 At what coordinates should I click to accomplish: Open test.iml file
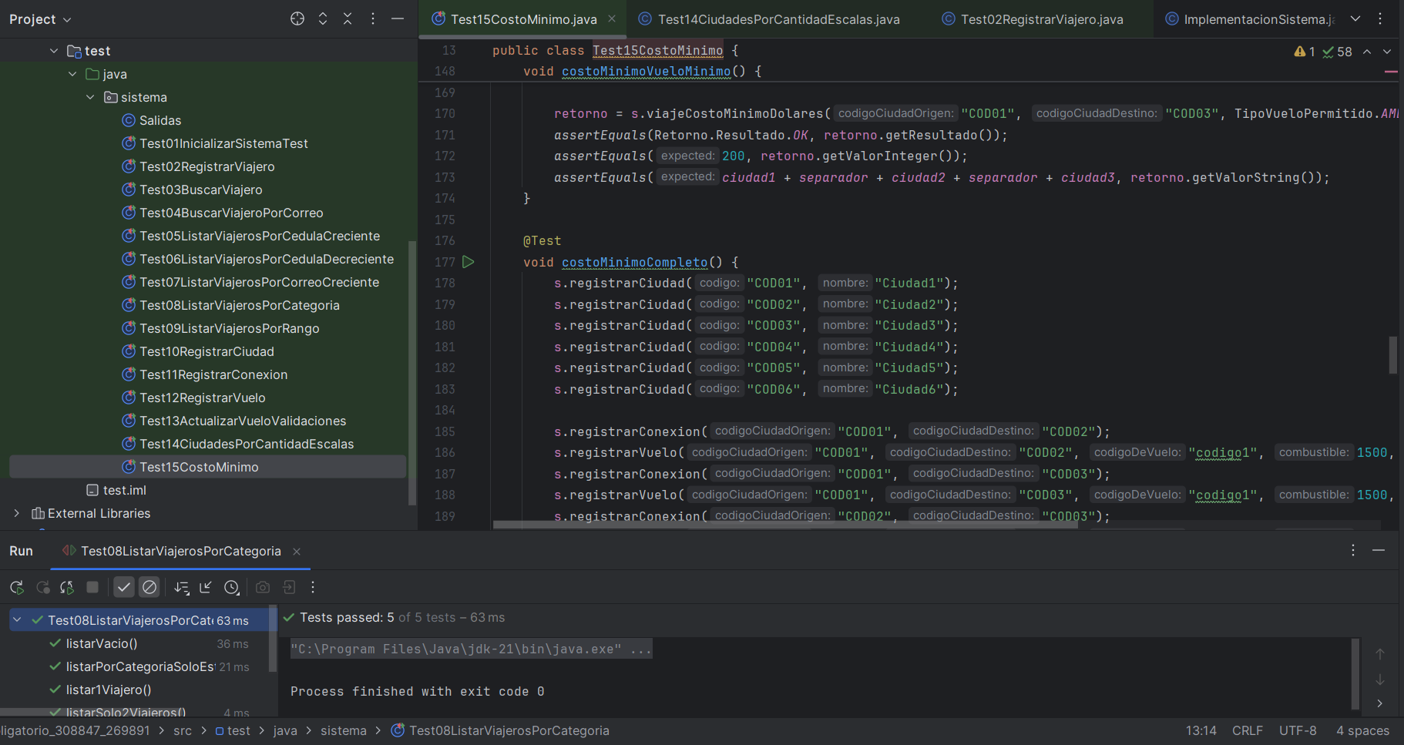tap(124, 490)
